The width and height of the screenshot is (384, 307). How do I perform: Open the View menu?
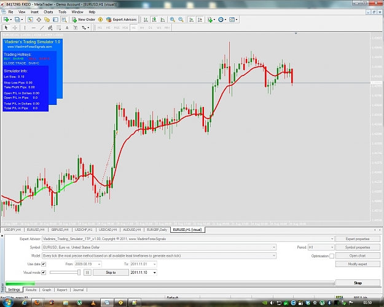[x=22, y=12]
